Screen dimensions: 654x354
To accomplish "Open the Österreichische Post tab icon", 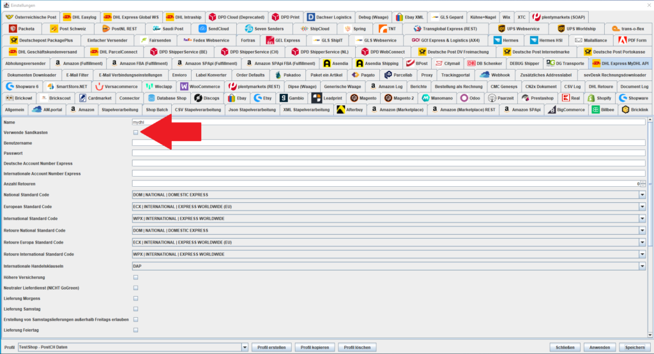I will tap(9, 17).
